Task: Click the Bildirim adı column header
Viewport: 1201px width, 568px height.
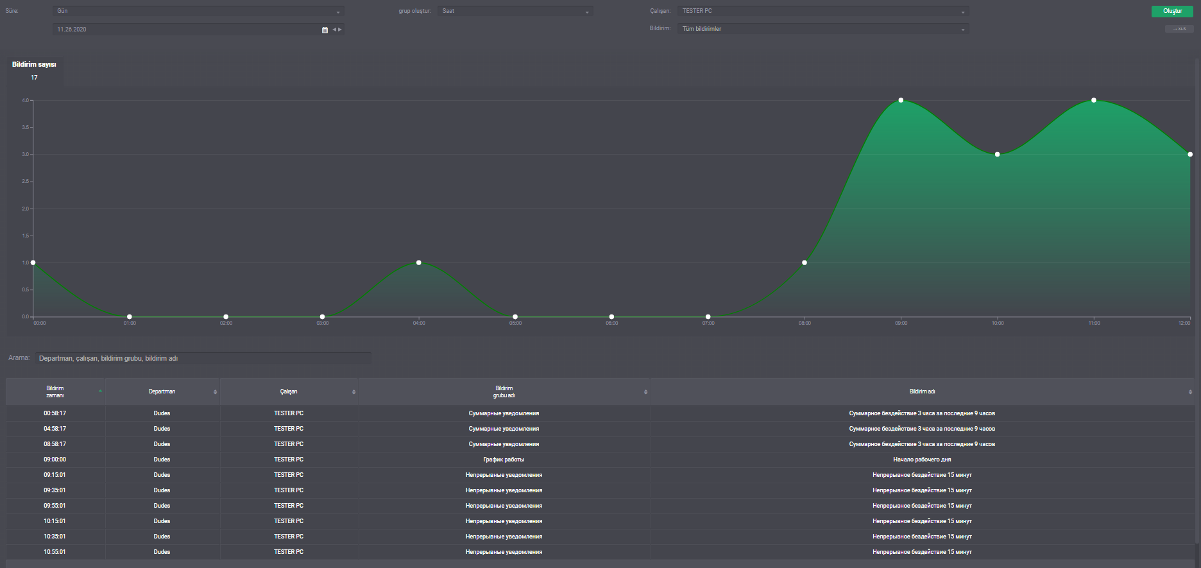Action: tap(923, 392)
